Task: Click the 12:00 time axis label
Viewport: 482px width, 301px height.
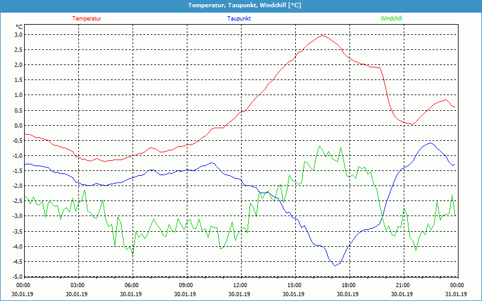Action: 241,285
